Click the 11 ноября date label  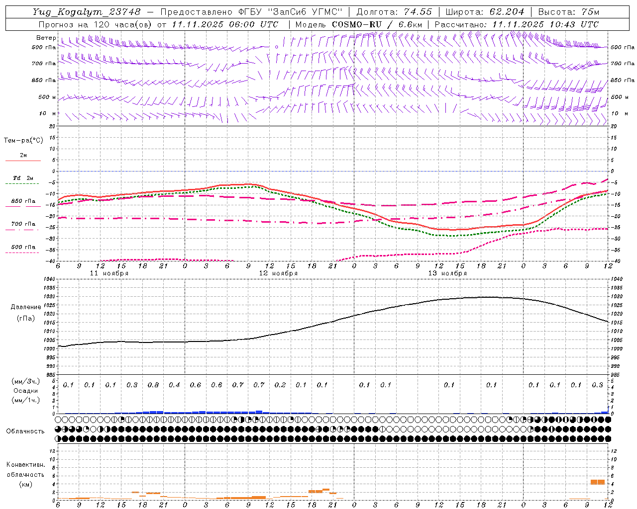coord(109,273)
